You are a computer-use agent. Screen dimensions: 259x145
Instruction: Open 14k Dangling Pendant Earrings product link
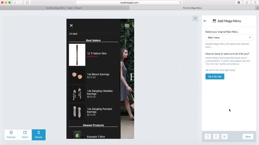pos(100,110)
